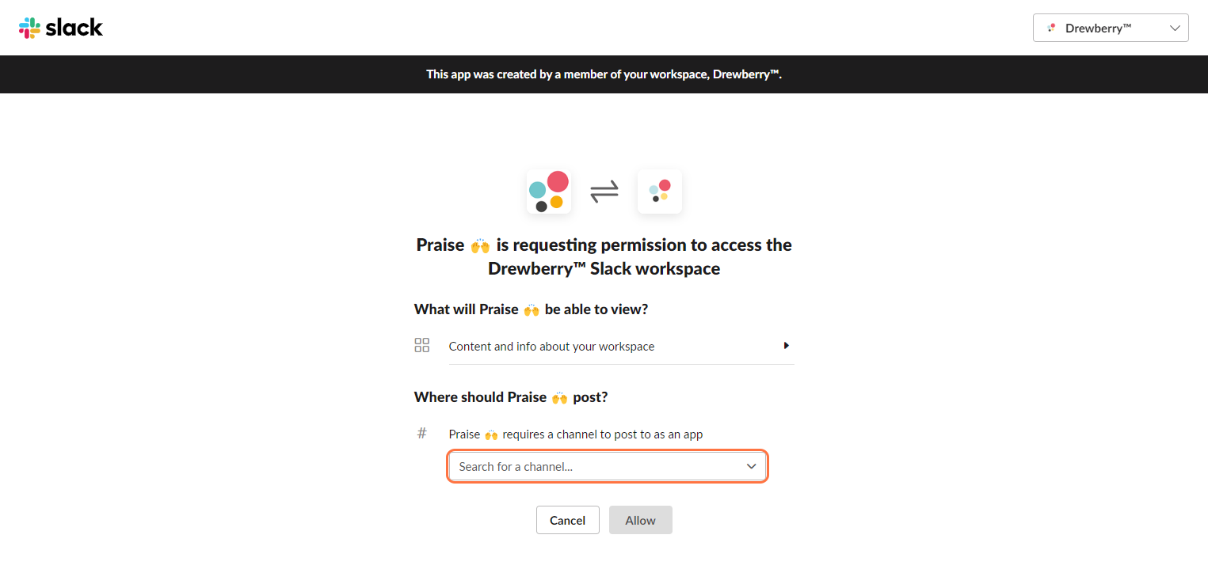Click the Cancel button

point(568,520)
